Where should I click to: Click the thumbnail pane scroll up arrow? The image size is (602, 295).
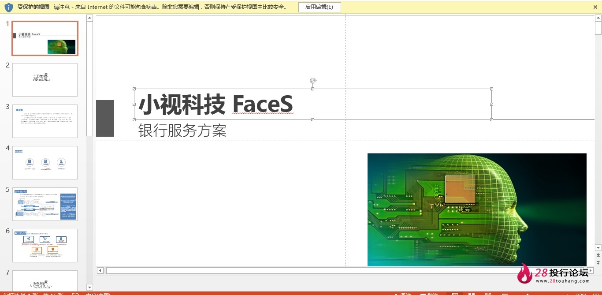click(x=89, y=18)
